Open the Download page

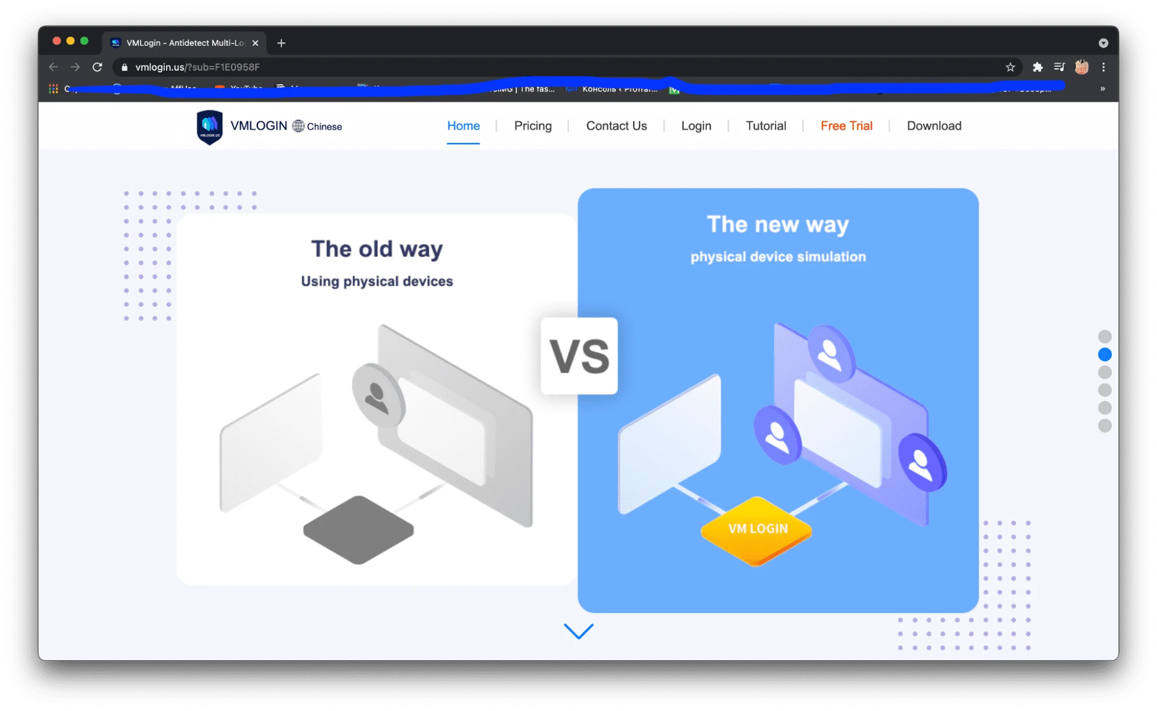coord(934,126)
